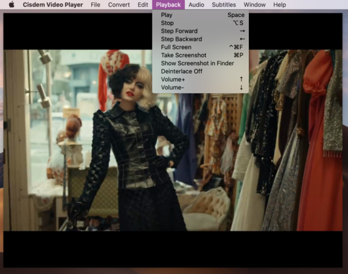This screenshot has width=348, height=274.
Task: Select Step Backward menu entry
Action: coord(200,39)
